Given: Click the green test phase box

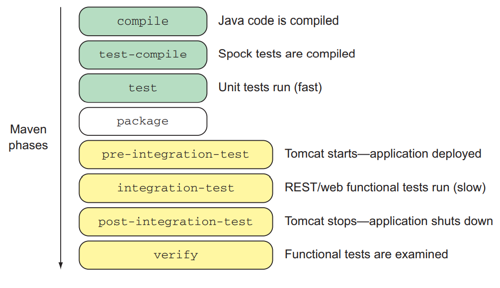Looking at the screenshot, I should coord(143,88).
